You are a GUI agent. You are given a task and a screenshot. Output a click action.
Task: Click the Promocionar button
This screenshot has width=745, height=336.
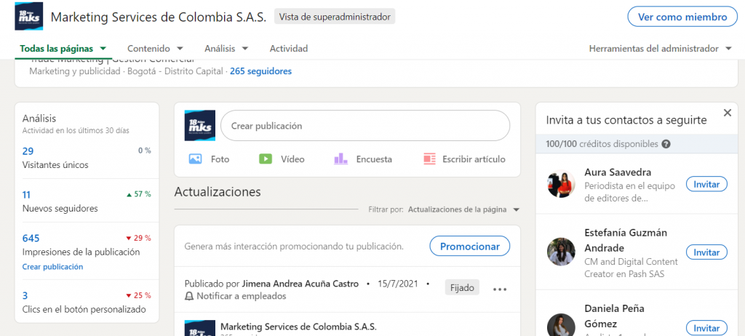[470, 246]
